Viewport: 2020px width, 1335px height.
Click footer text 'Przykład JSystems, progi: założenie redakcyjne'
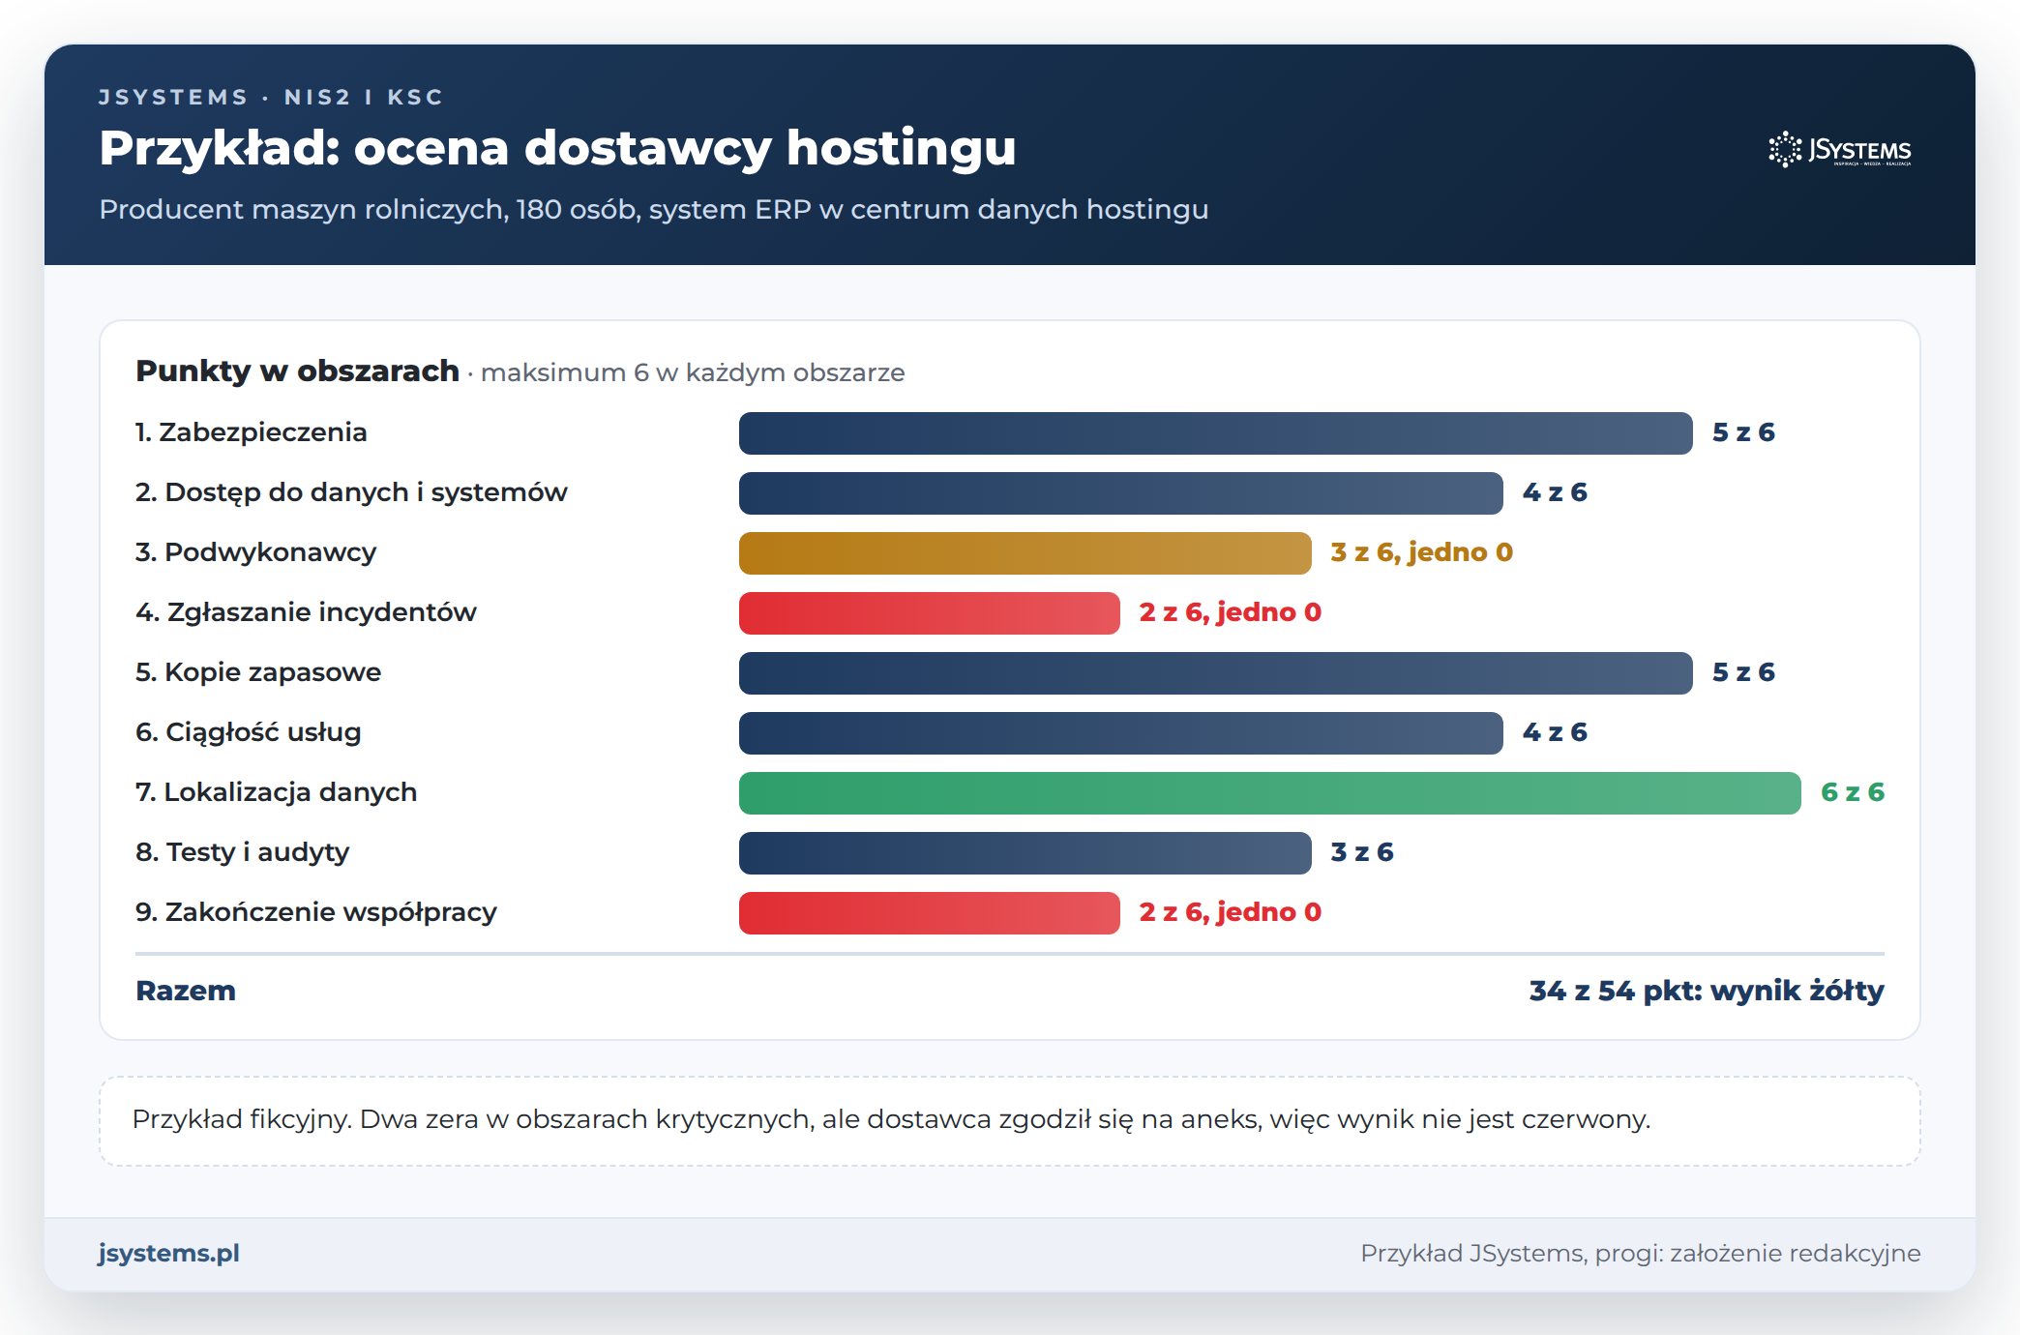coord(1641,1253)
